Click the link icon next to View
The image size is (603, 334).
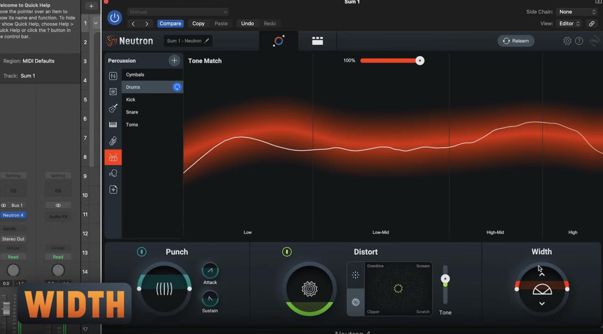[x=592, y=23]
